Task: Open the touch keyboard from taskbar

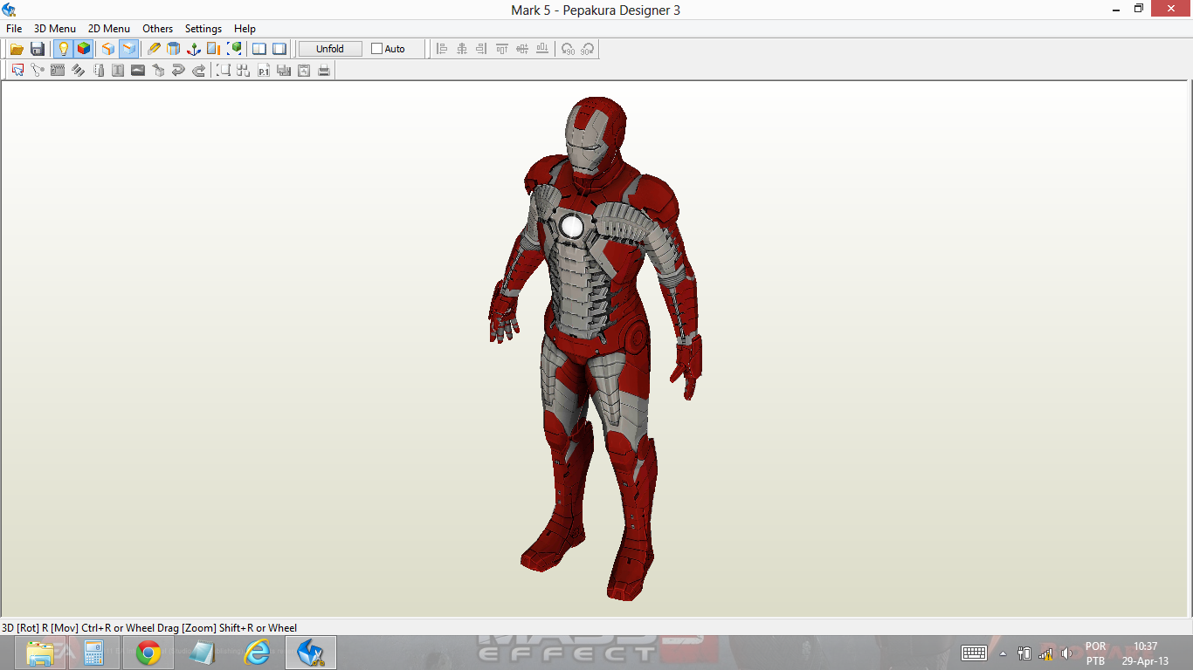Action: pos(974,653)
